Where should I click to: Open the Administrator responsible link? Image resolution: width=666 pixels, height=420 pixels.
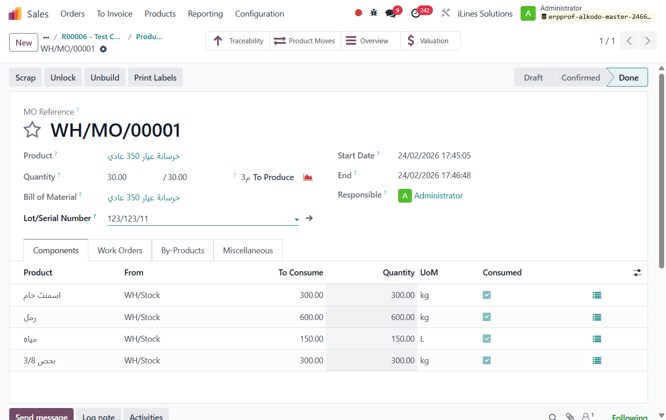438,196
